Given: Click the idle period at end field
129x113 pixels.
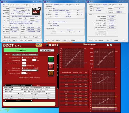Looking at the screenshot, I should [24, 65].
